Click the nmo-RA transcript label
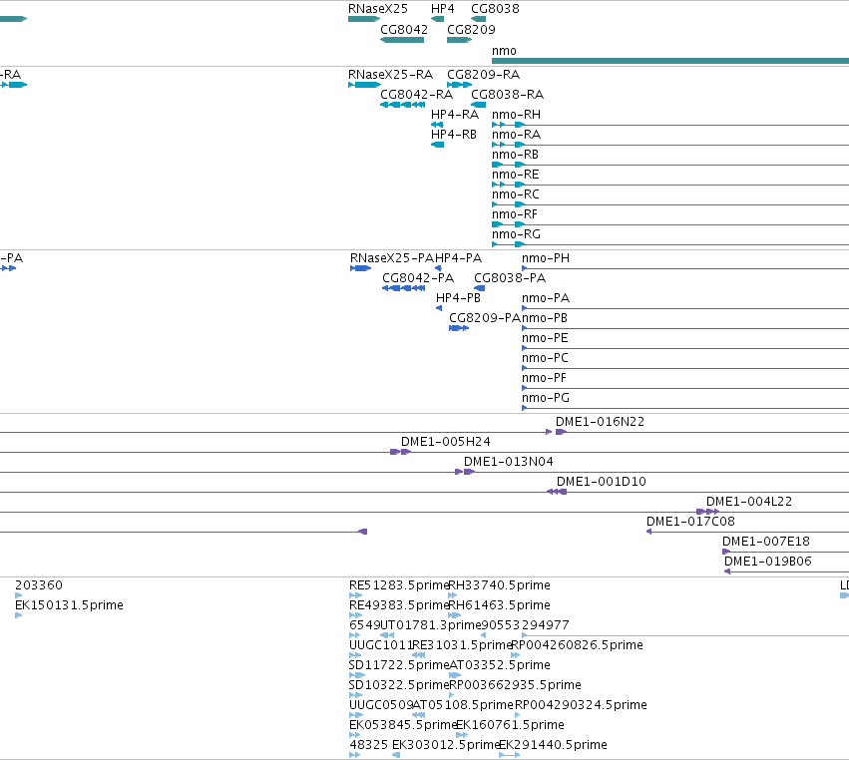Viewport: 849px width, 760px height. [516, 135]
